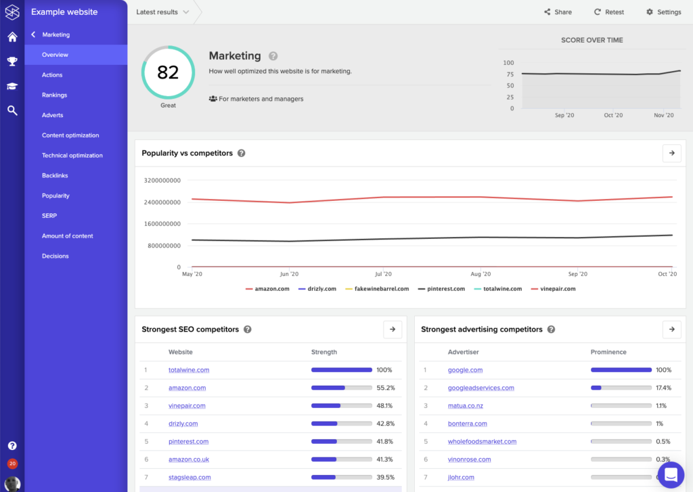The image size is (693, 492).
Task: Open Popularity vs competitors arrow button
Action: pyautogui.click(x=672, y=153)
